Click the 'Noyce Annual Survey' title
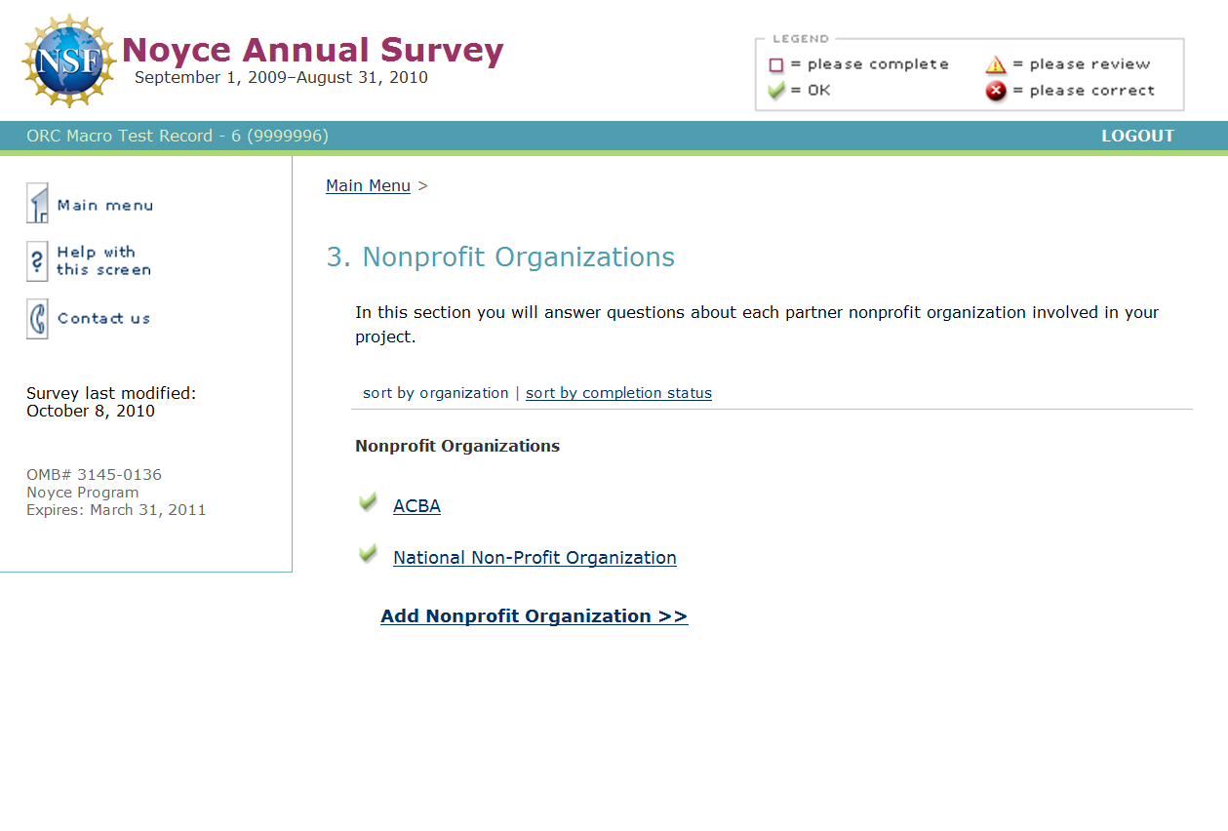The width and height of the screenshot is (1228, 831). click(313, 50)
